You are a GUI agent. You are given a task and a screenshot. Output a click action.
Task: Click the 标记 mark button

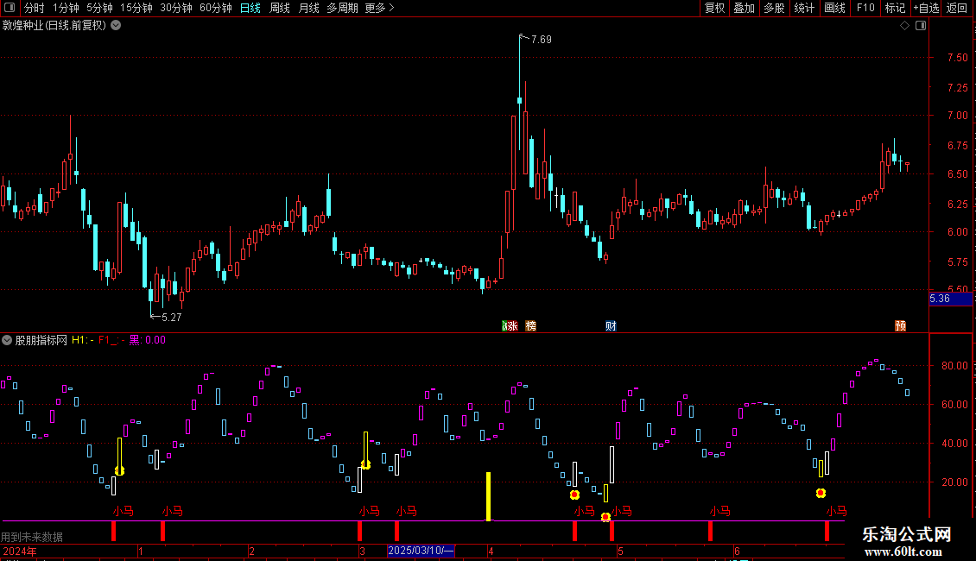(895, 8)
